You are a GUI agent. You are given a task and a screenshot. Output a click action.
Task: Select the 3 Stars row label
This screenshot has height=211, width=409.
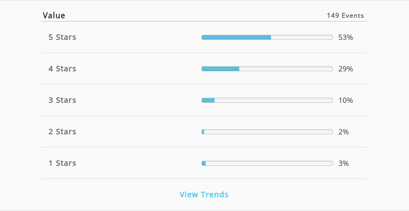pyautogui.click(x=62, y=100)
